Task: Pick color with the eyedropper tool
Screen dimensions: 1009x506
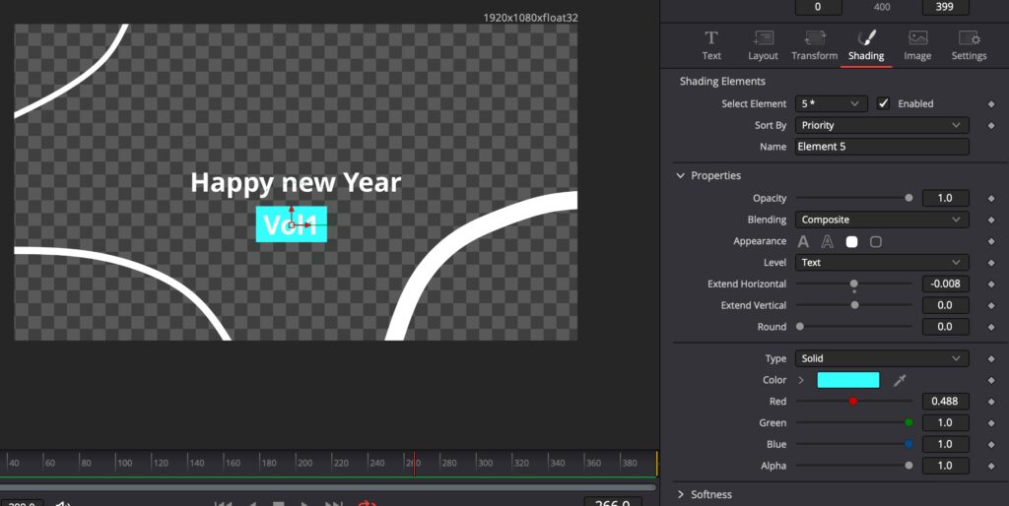Action: point(900,381)
